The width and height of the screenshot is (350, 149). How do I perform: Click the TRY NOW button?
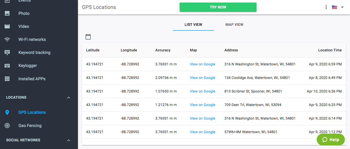click(x=218, y=7)
